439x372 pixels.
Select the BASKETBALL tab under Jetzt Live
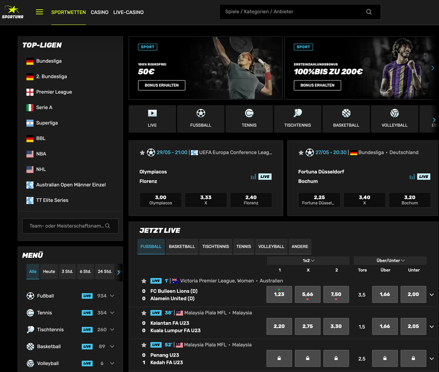[x=182, y=247]
